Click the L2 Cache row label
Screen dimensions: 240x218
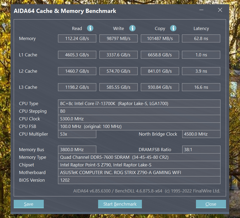coord(28,71)
